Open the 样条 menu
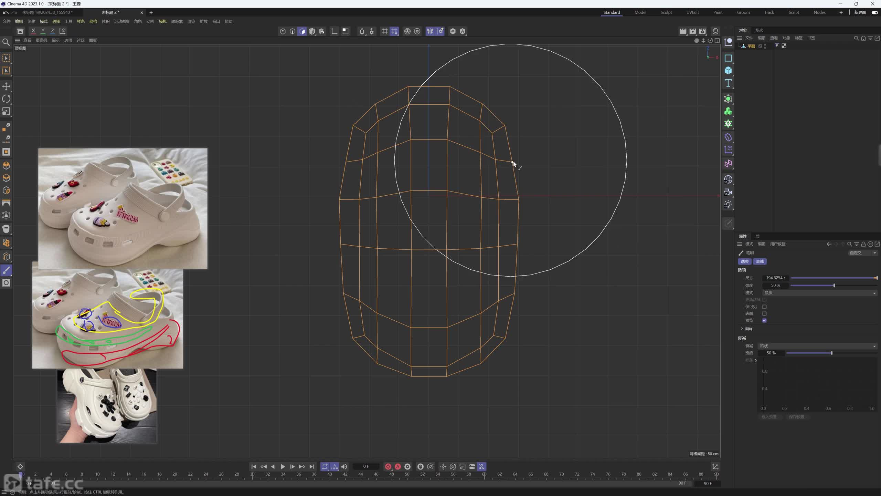 point(81,21)
